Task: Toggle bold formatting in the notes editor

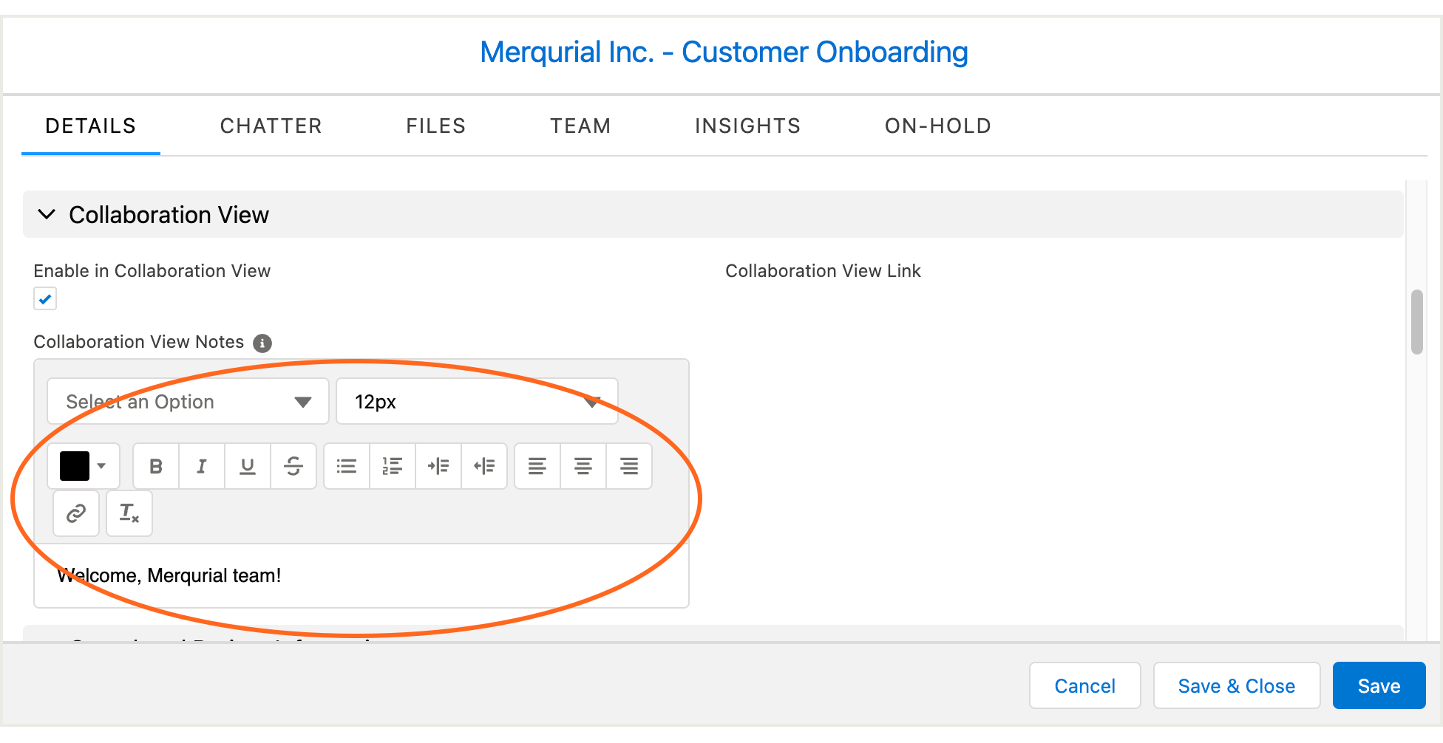Action: click(155, 466)
